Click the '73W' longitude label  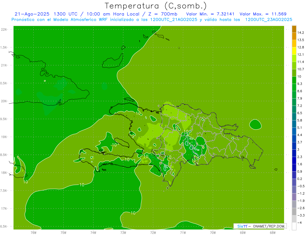[x=123, y=232]
